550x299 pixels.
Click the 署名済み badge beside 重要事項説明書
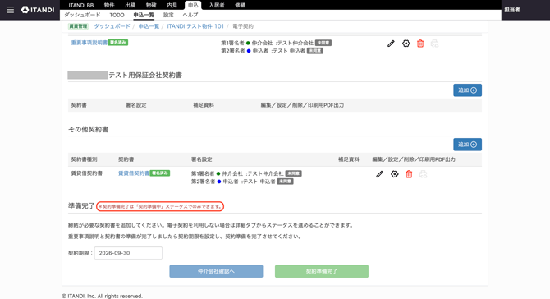[x=118, y=43]
